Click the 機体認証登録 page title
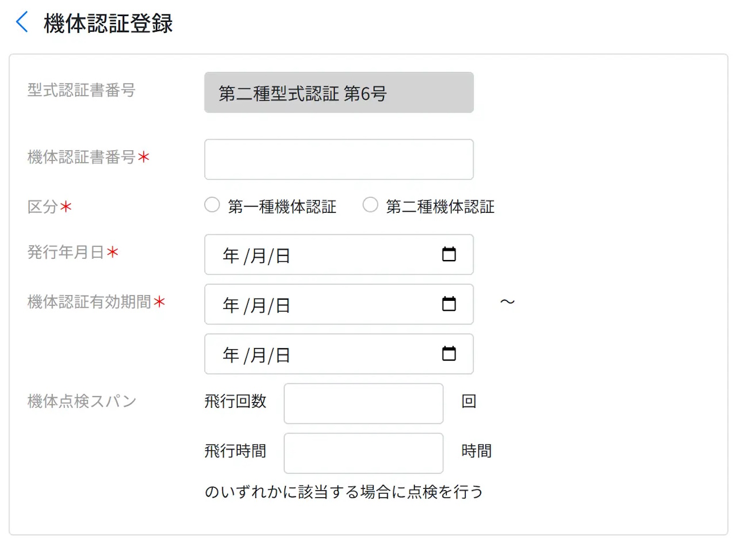The width and height of the screenshot is (736, 543). (108, 24)
